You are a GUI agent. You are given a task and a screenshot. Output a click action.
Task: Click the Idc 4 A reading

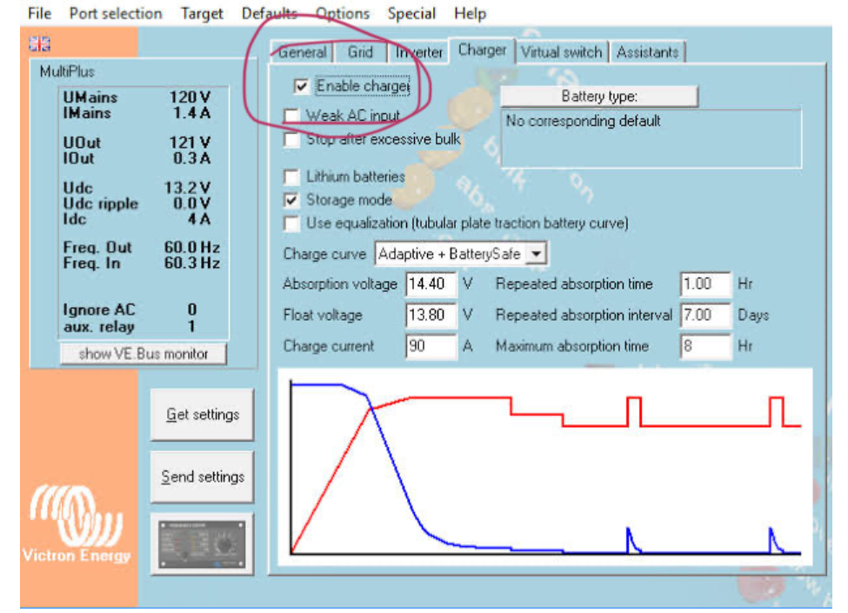coord(137,219)
